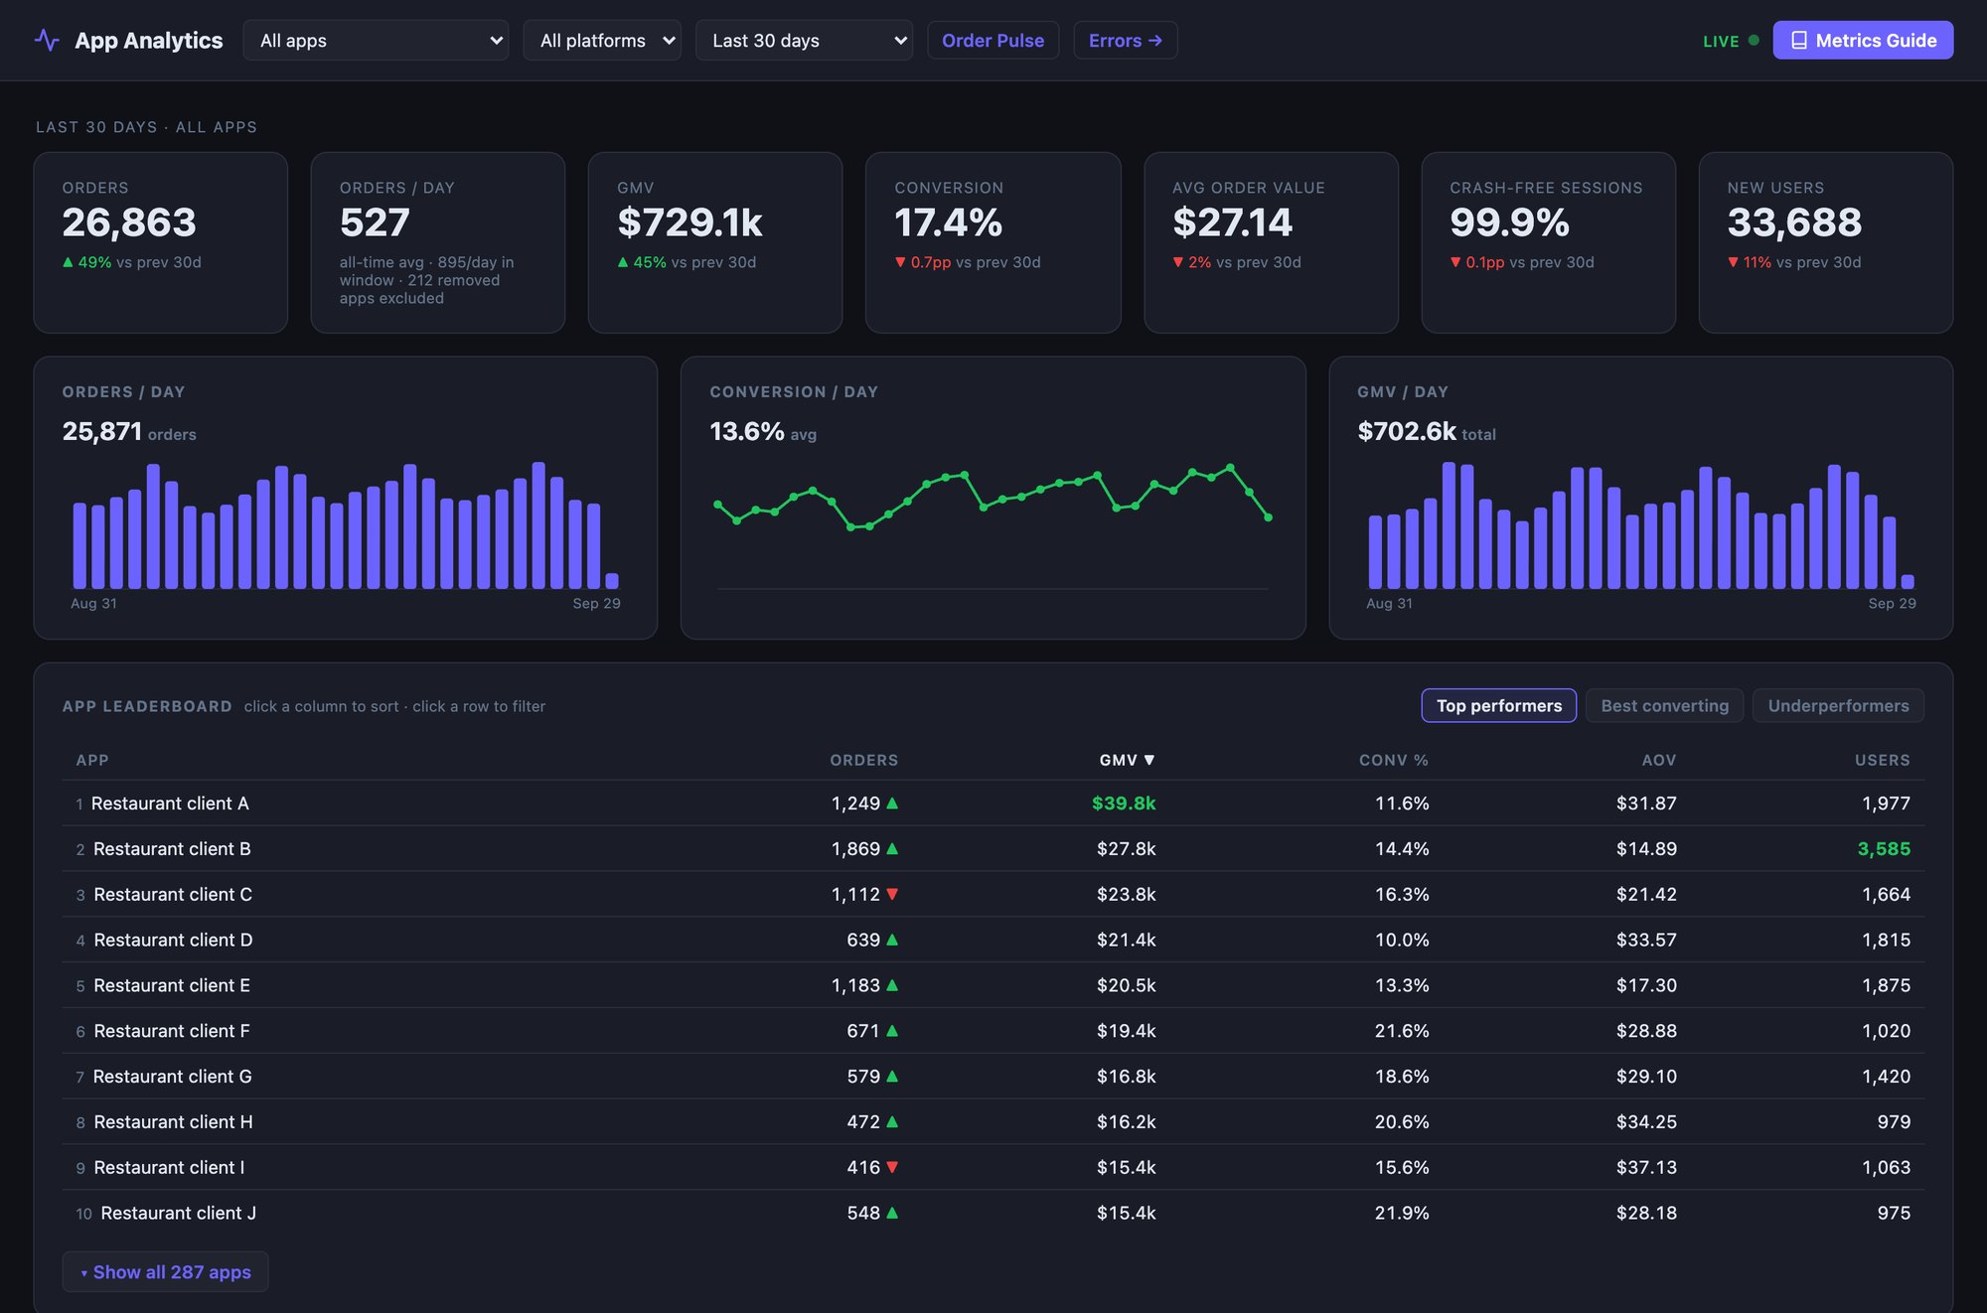Filter by Restaurant client J row

click(993, 1214)
